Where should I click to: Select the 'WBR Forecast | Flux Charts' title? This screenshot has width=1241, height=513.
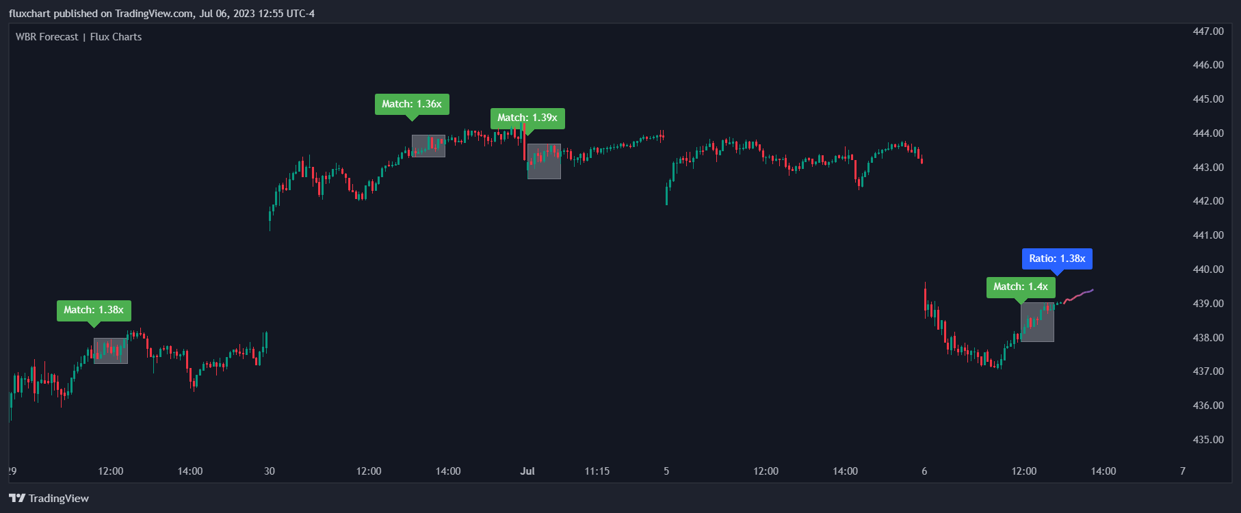[x=79, y=37]
